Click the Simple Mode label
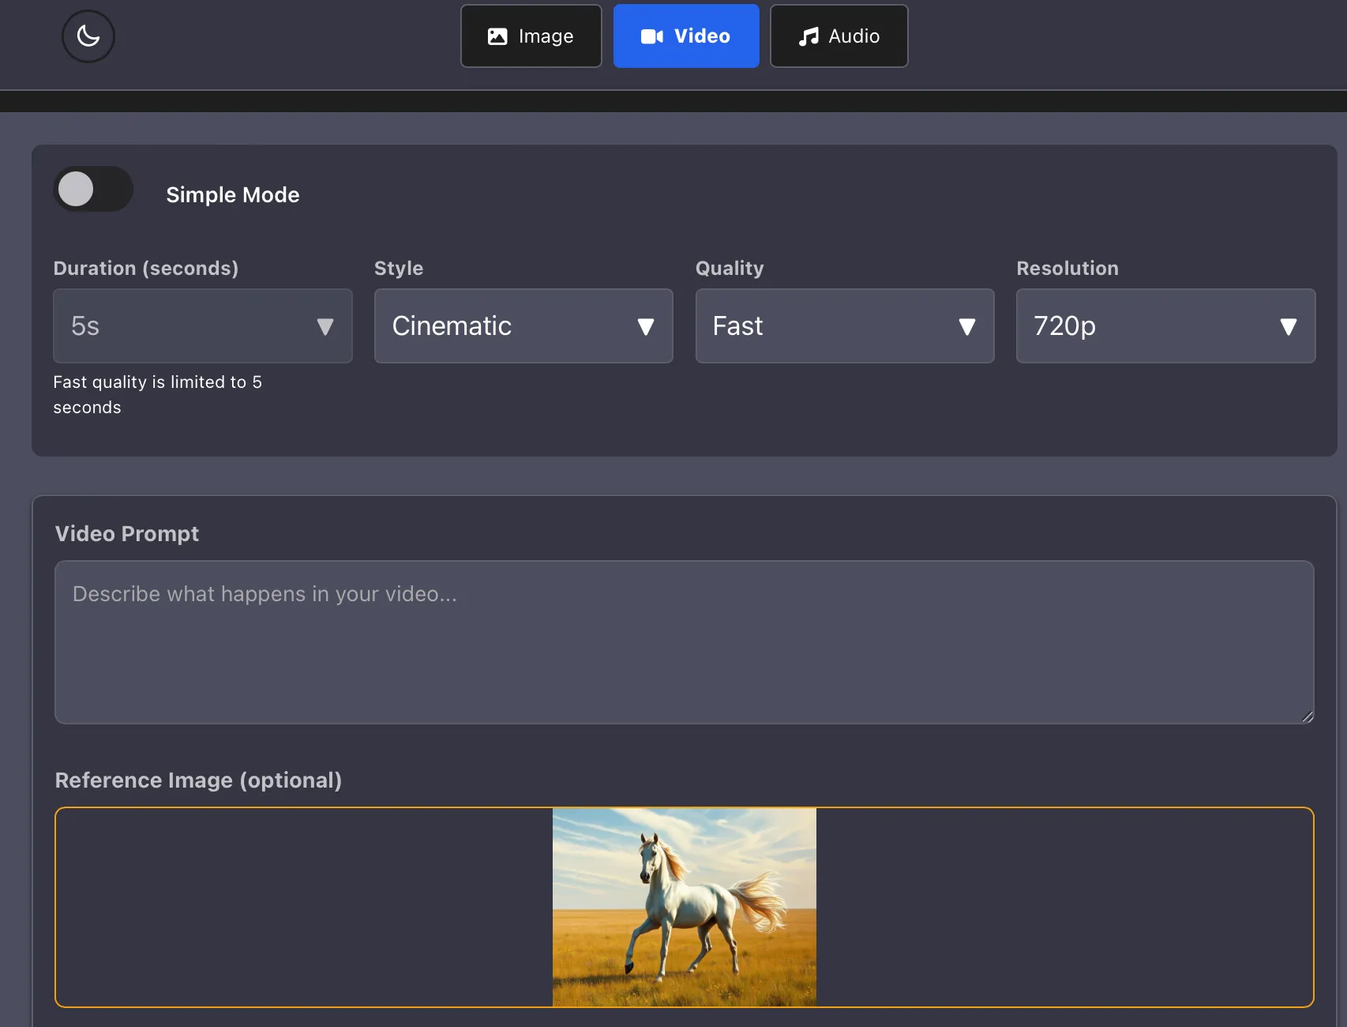Viewport: 1347px width, 1027px height. tap(233, 195)
